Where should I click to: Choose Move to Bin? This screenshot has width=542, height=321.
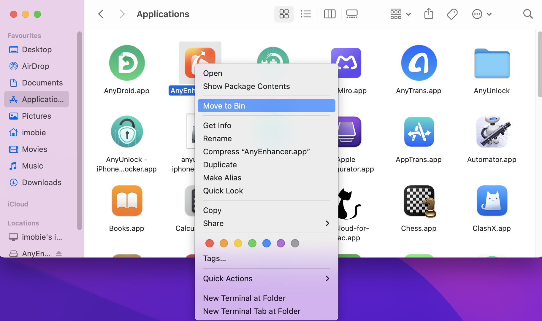pyautogui.click(x=266, y=106)
